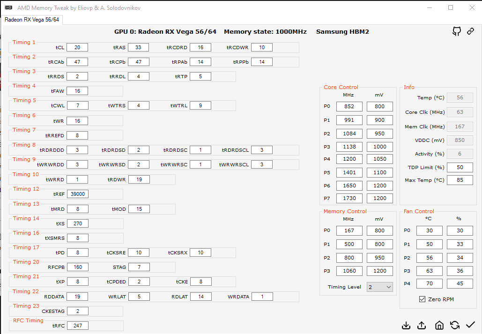Image resolution: width=482 pixels, height=334 pixels.
Task: Click the TDP Limit (%) field
Action: (460, 167)
